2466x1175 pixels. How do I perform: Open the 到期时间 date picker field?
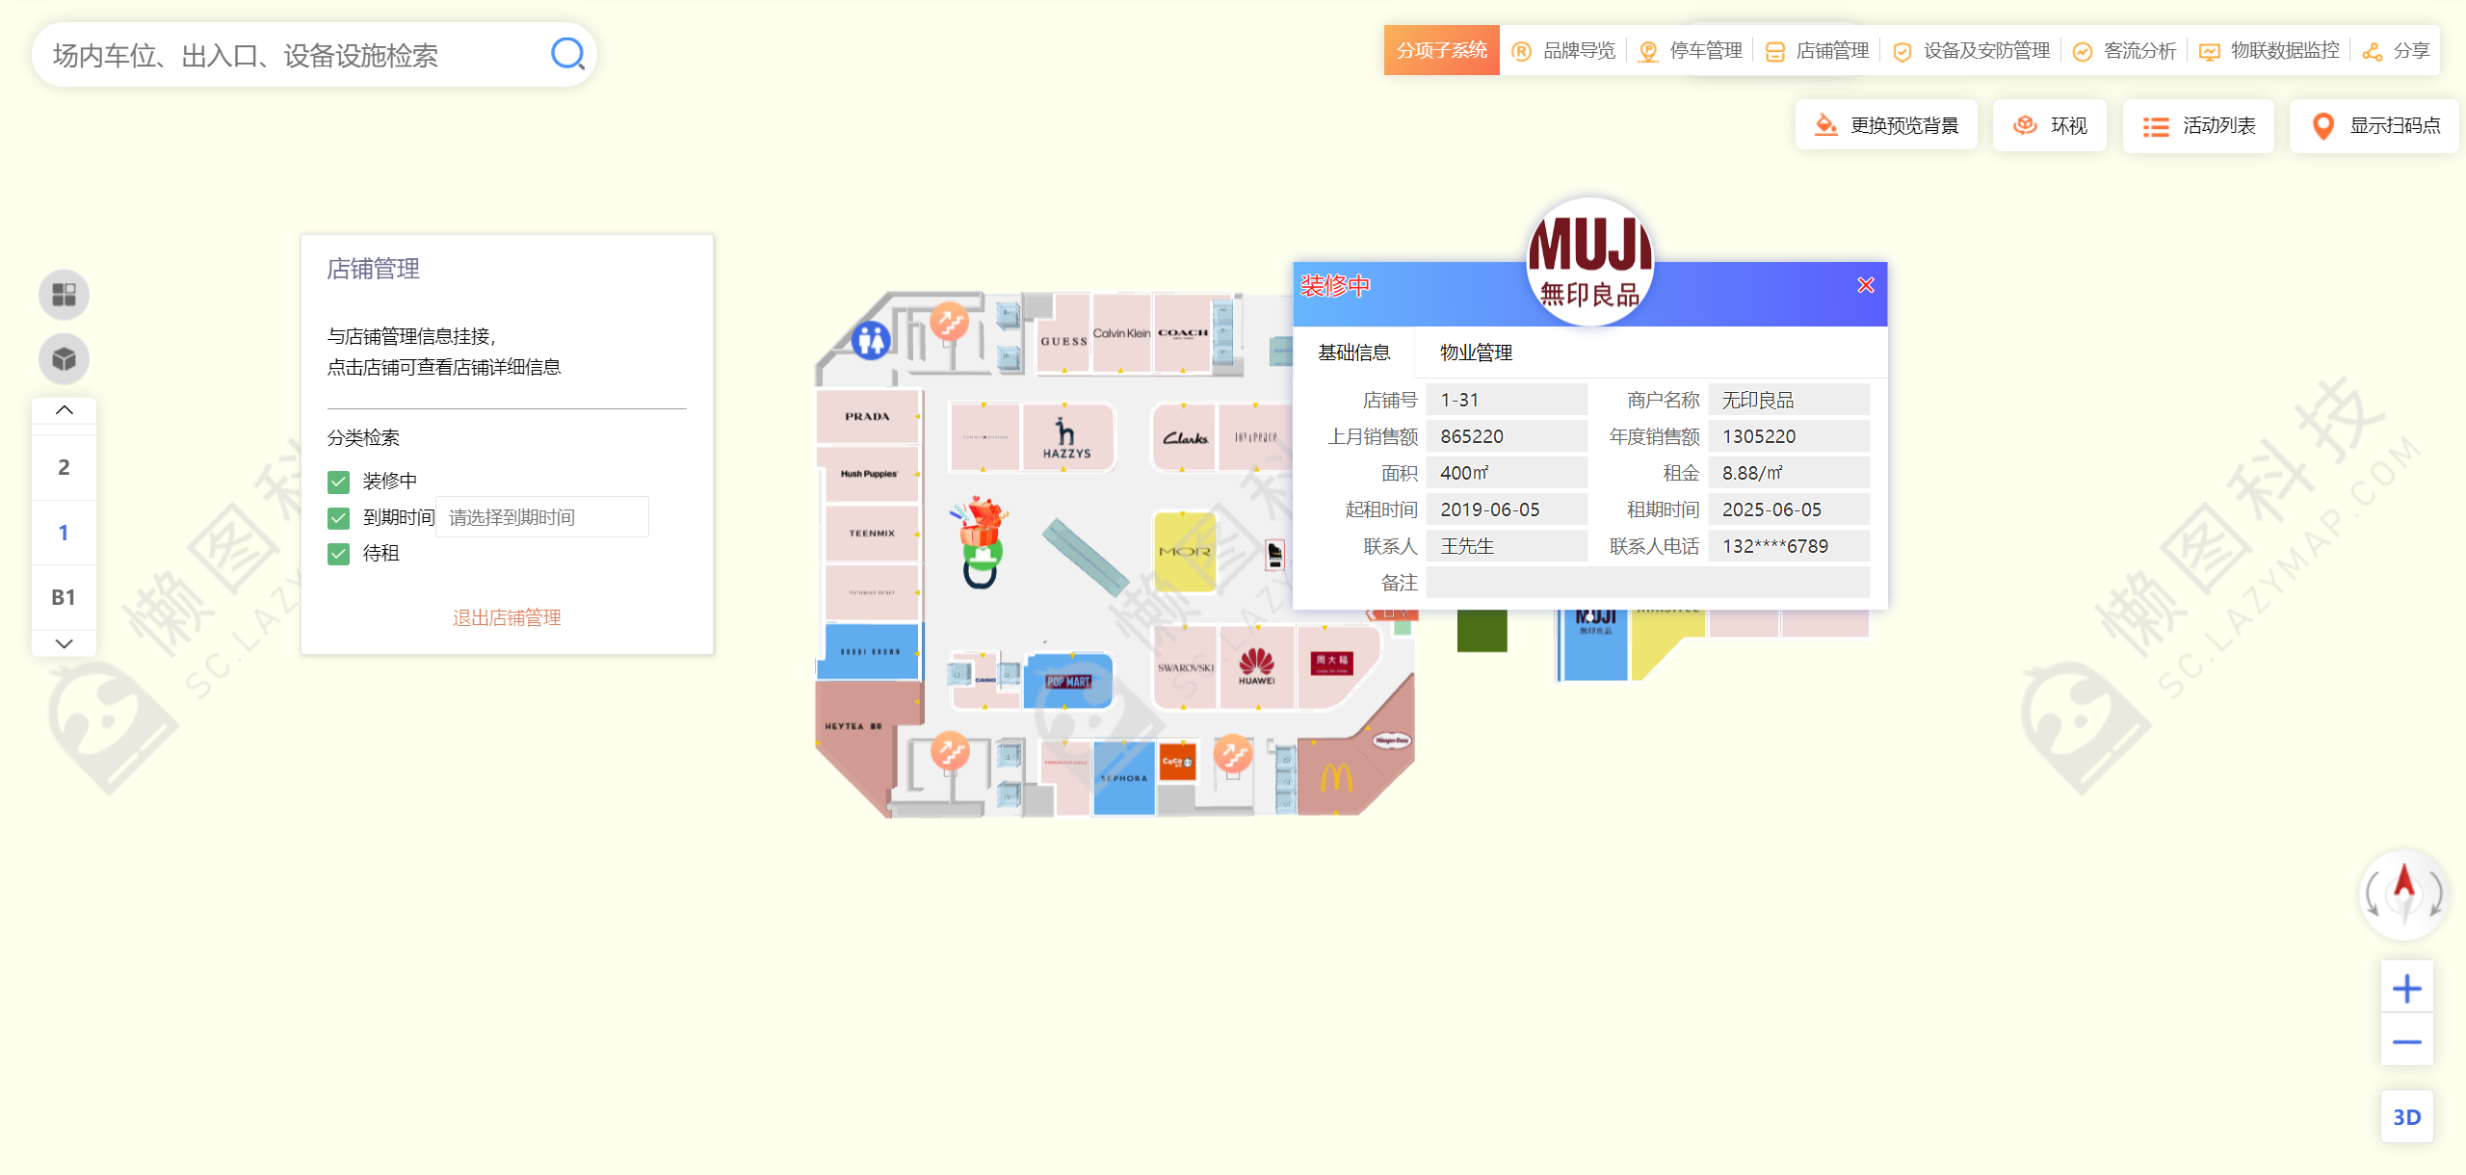tap(542, 517)
